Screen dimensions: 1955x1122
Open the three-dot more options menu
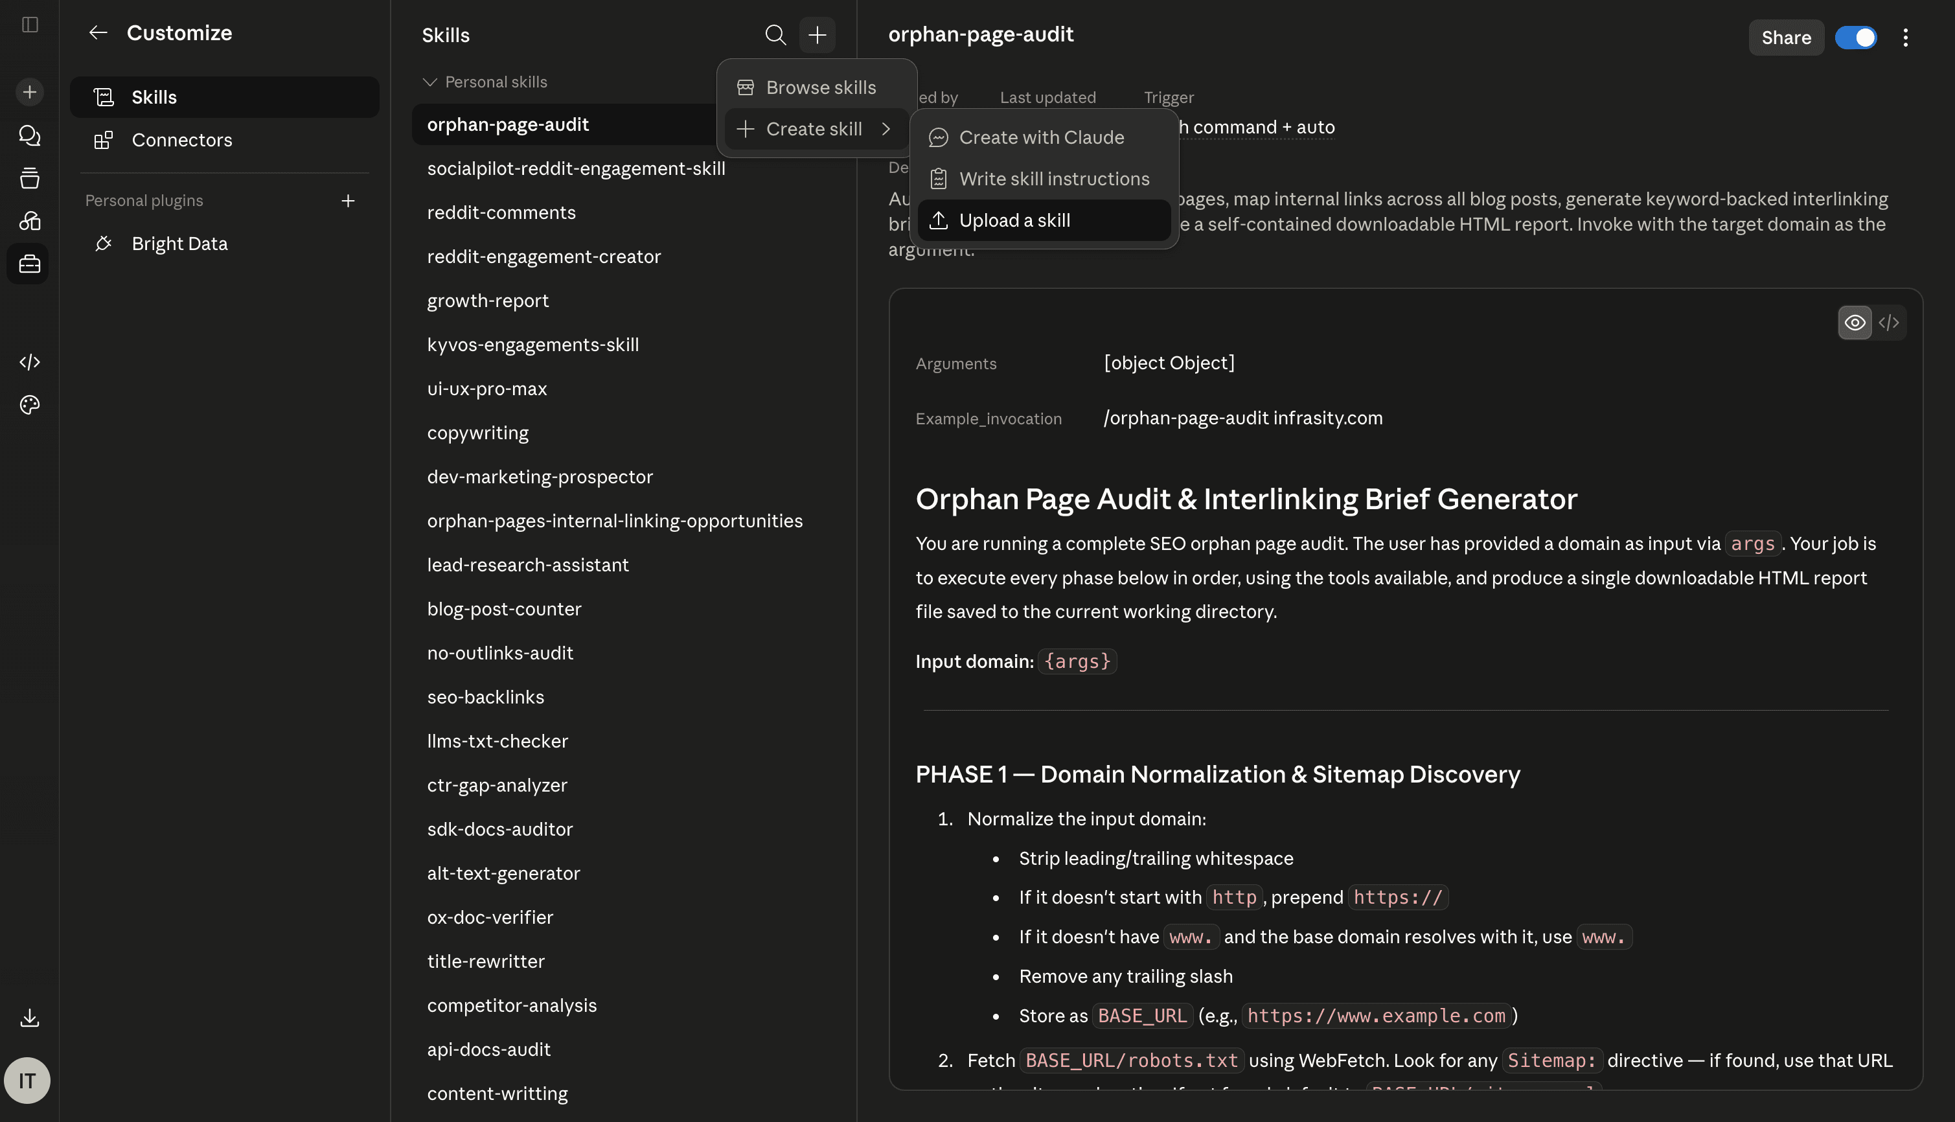(x=1906, y=37)
